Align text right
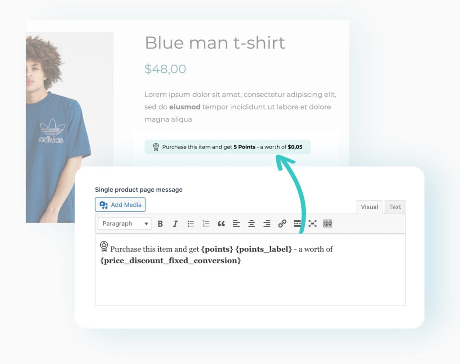 click(x=267, y=224)
